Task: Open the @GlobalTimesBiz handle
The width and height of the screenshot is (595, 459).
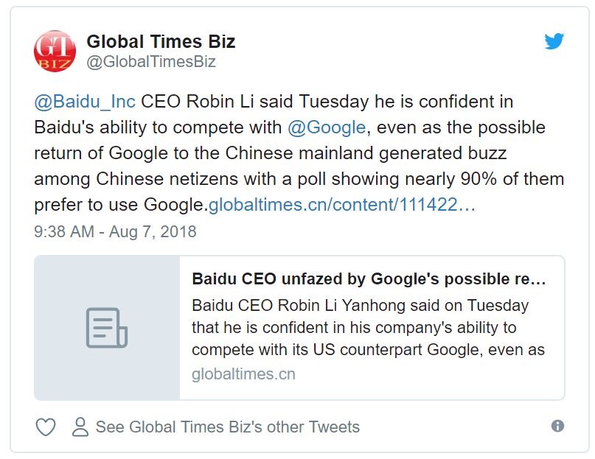Action: point(151,61)
